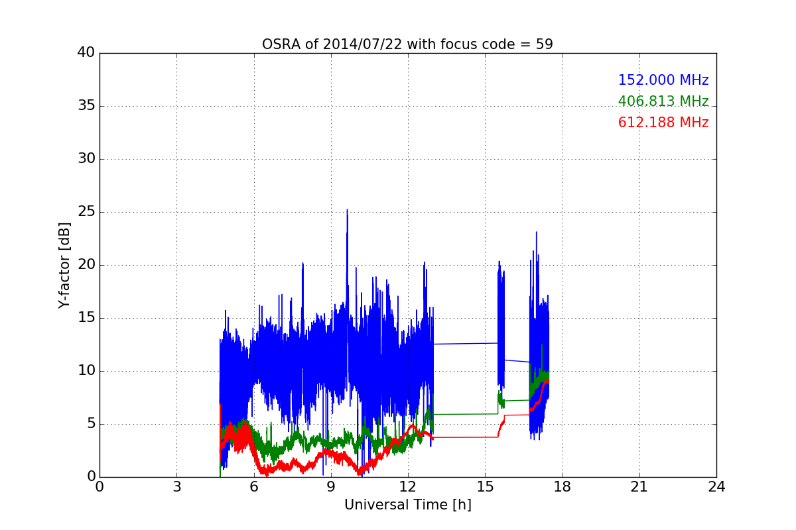Image resolution: width=796 pixels, height=530 pixels.
Task: Click the 'Y-factor [dB]' axis label
Action: click(64, 265)
